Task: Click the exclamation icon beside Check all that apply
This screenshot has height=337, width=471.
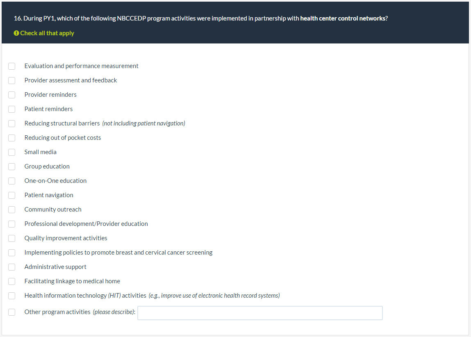Action: click(x=16, y=33)
